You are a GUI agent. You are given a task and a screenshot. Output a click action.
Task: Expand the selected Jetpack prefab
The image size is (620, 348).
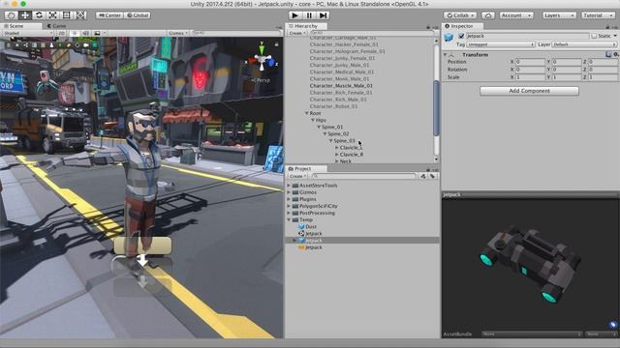(294, 241)
